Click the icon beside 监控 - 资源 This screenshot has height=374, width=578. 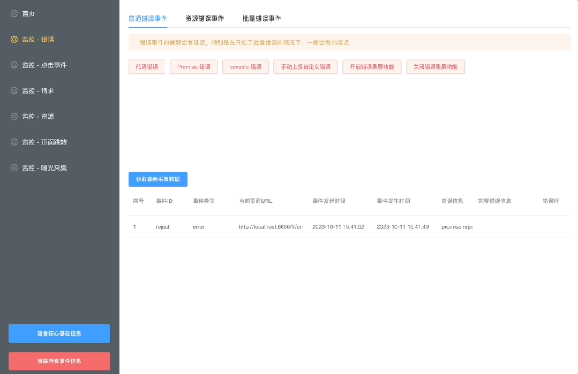14,116
